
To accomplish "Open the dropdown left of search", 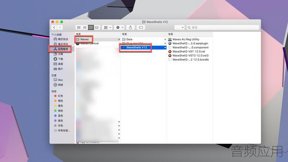I will [179, 27].
